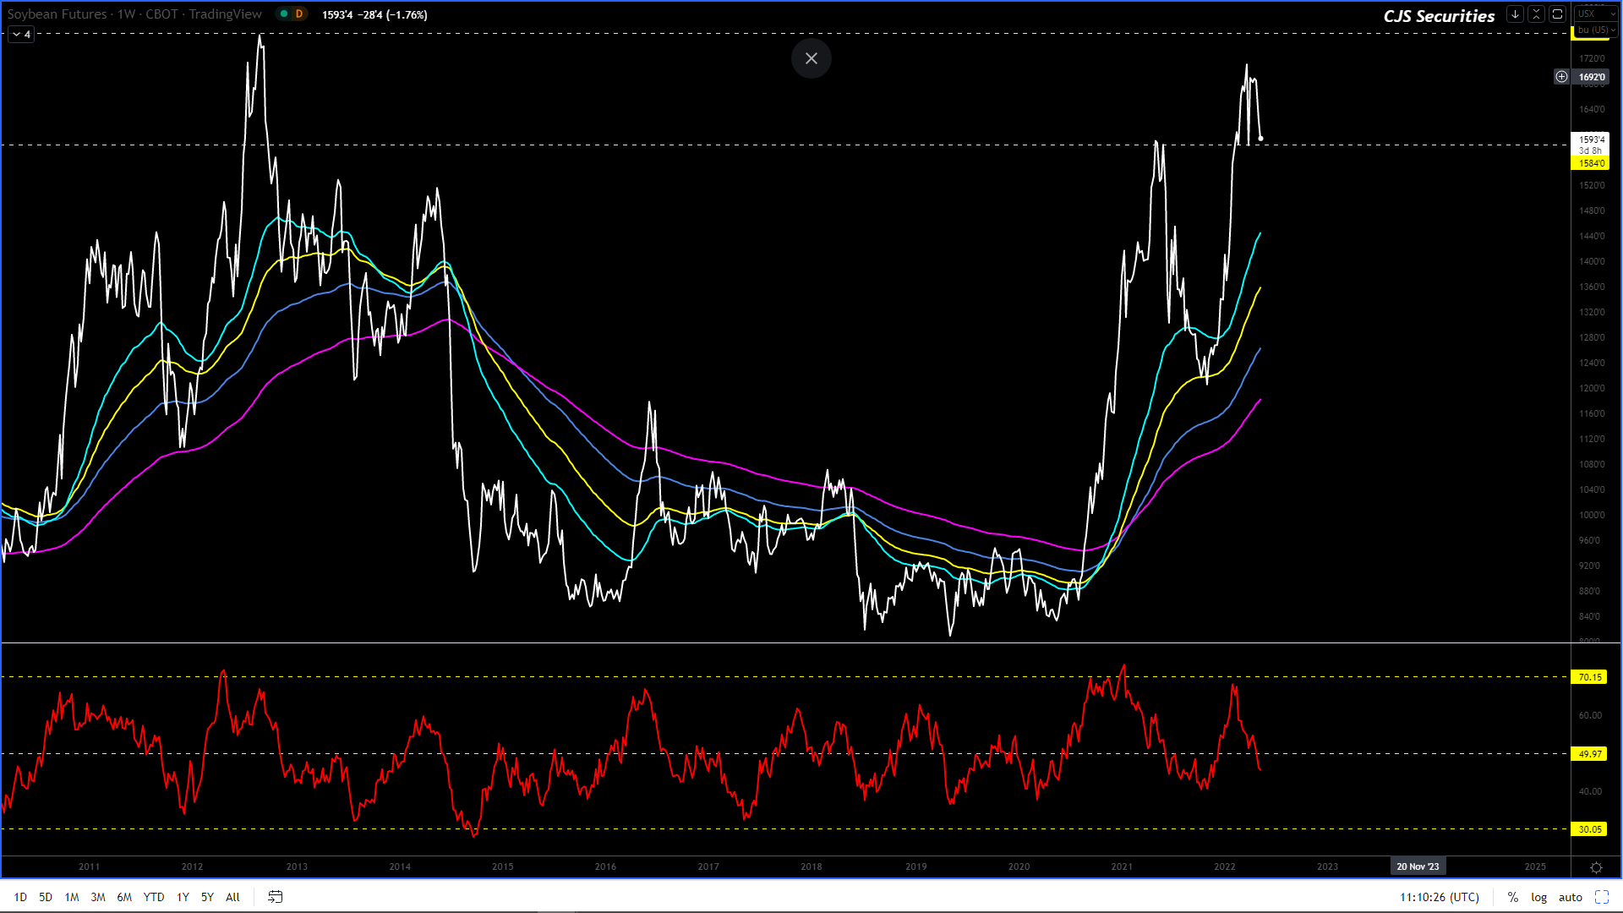Screen dimensions: 1623x913
Task: Toggle percent scale mode
Action: (1512, 897)
